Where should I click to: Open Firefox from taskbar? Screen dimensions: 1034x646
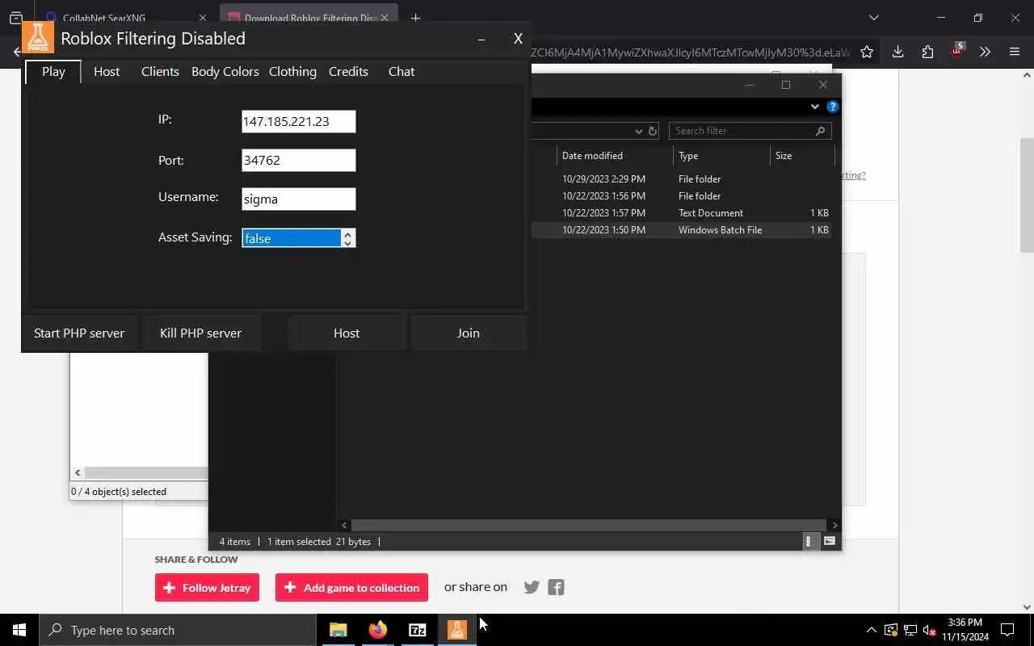point(377,630)
